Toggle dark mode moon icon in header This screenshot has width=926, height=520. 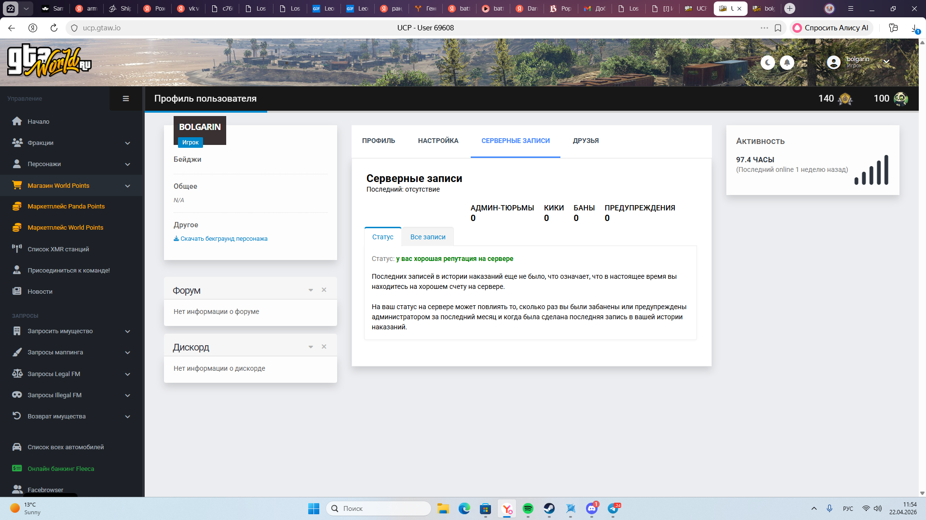(767, 63)
